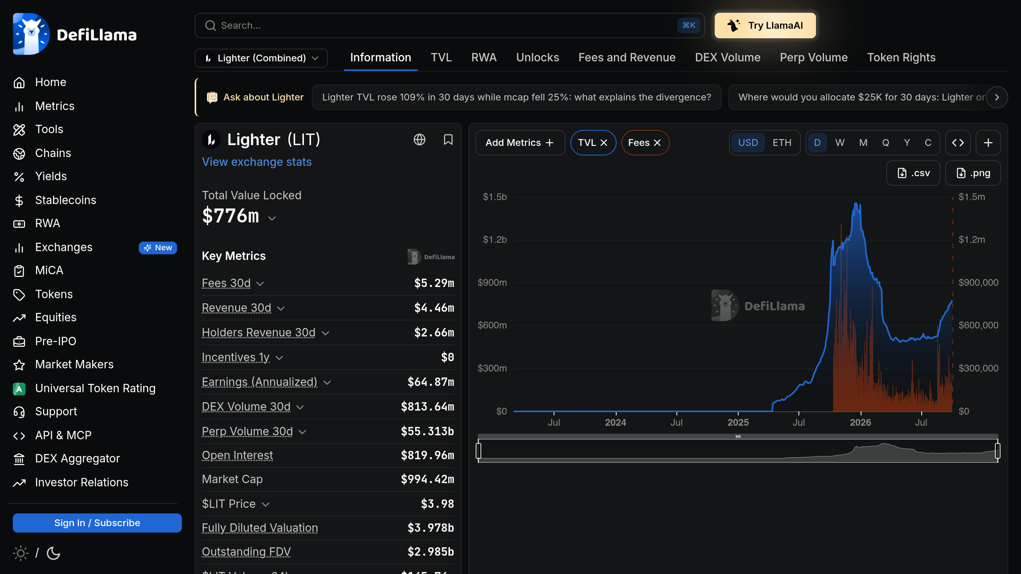Viewport: 1021px width, 574px height.
Task: Focus the Search input field
Action: (x=449, y=26)
